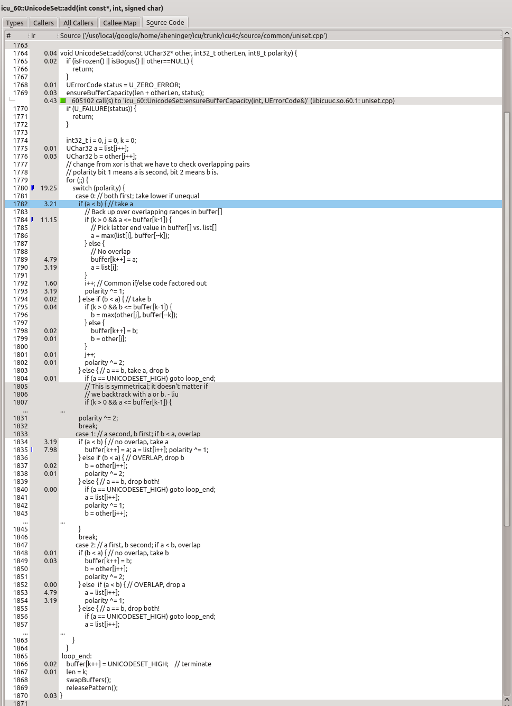Open the Callers tab
Image resolution: width=512 pixels, height=706 pixels.
43,23
